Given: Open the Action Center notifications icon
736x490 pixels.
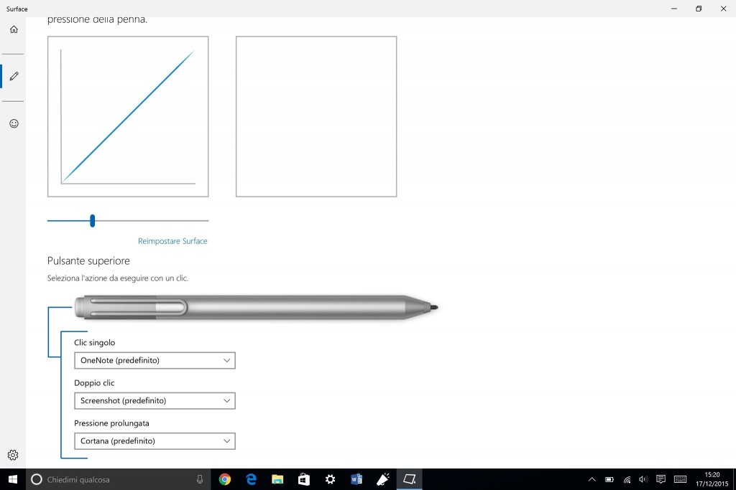Looking at the screenshot, I should [x=661, y=479].
